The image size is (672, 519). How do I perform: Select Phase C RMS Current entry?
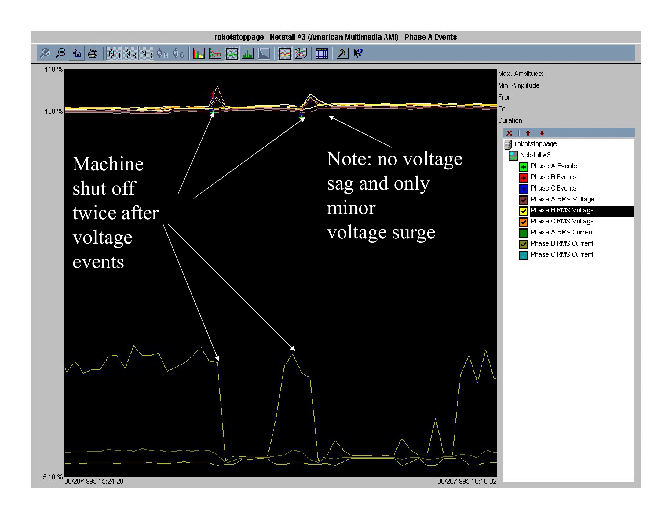click(562, 255)
